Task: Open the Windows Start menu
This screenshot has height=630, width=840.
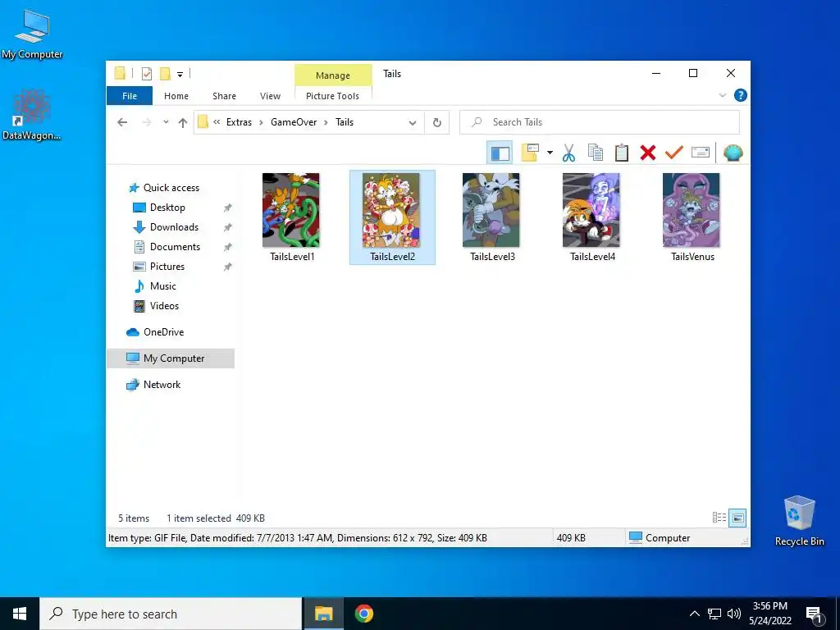Action: point(20,614)
